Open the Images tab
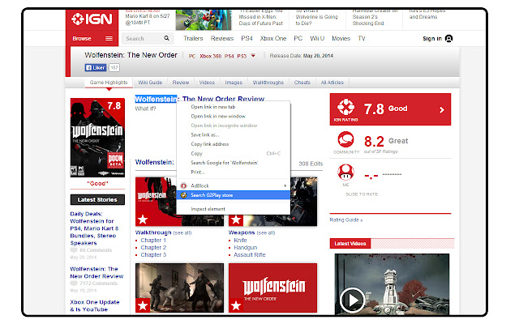This screenshot has height=324, width=519. 234,83
